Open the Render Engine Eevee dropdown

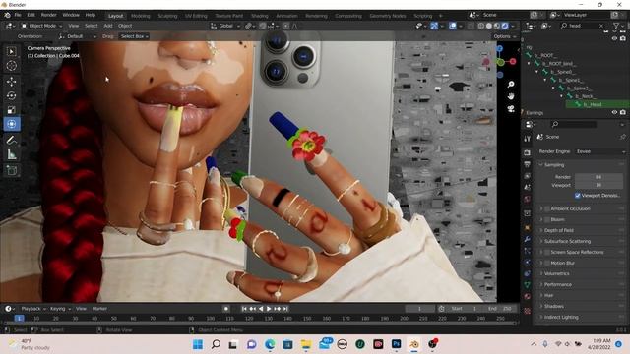pos(600,151)
